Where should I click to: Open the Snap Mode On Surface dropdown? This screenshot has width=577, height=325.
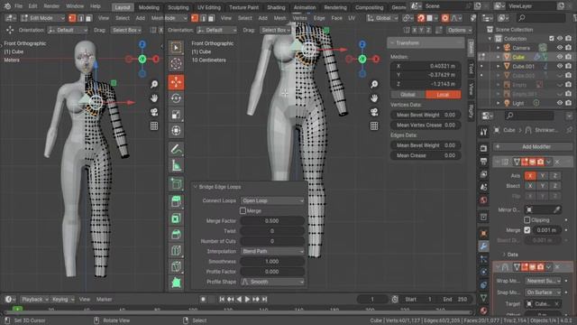(543, 292)
